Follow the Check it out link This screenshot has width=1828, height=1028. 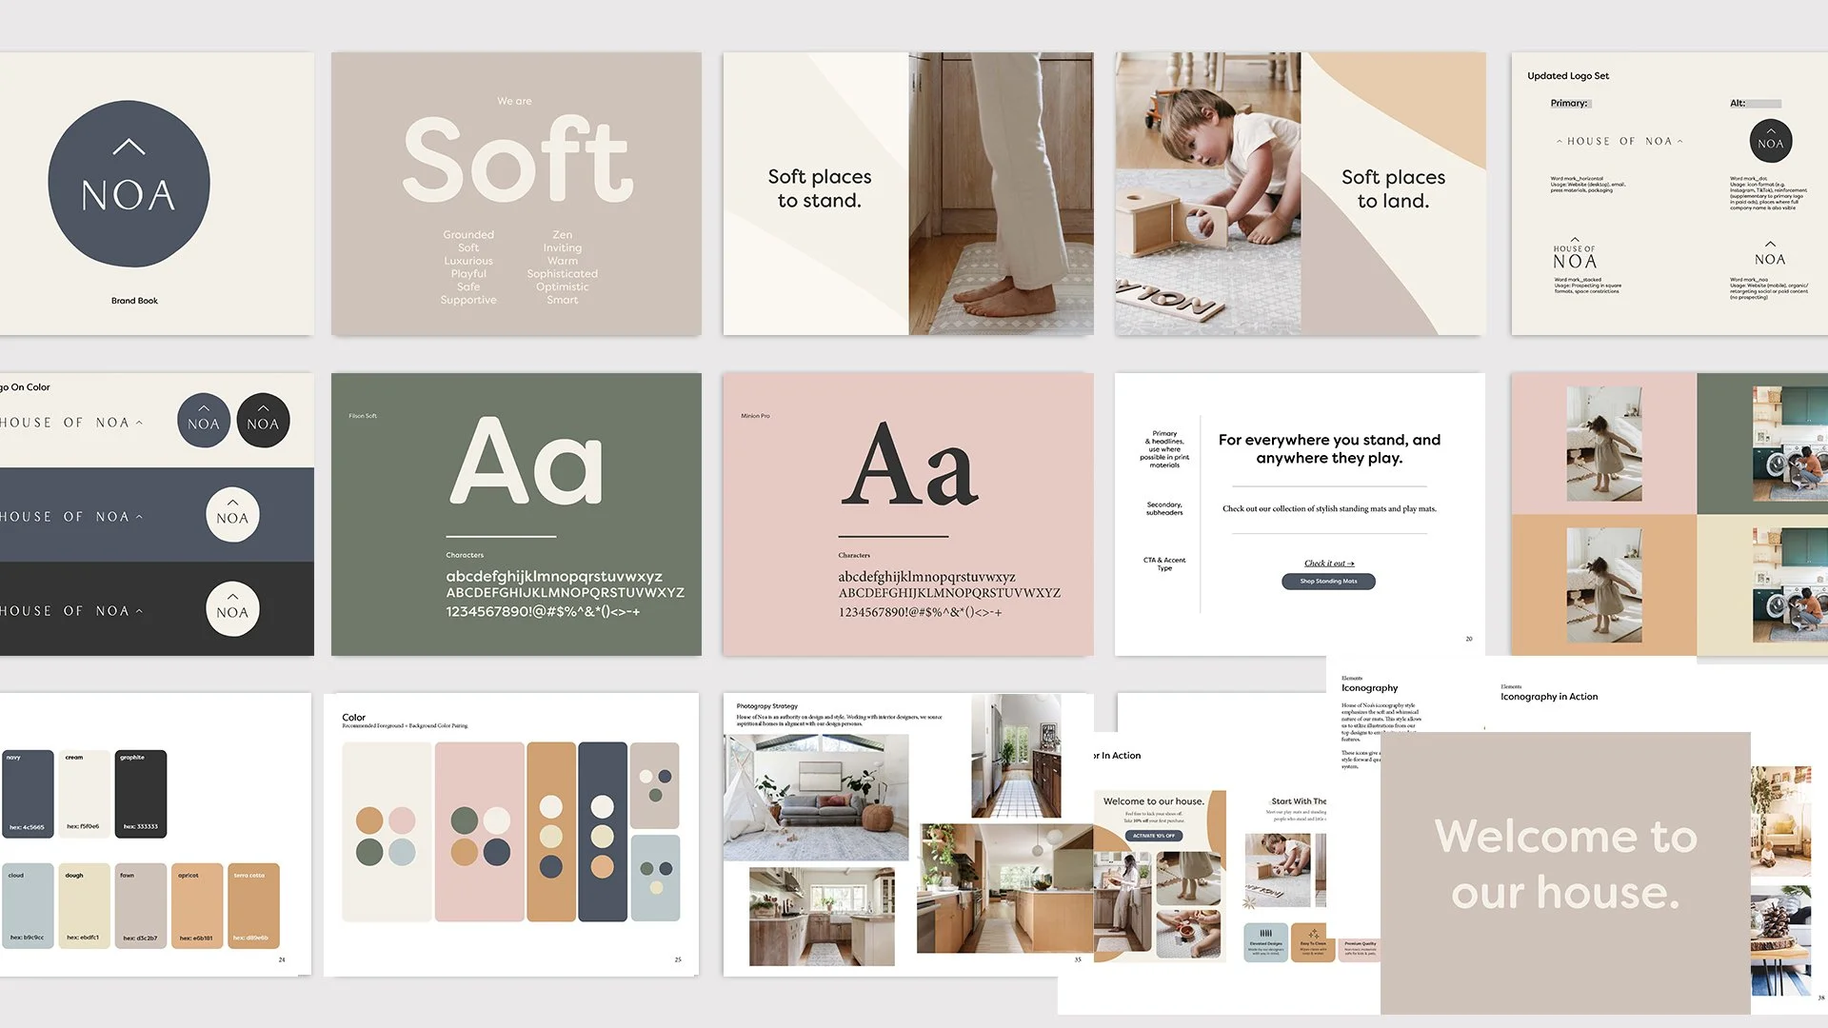[x=1328, y=563]
